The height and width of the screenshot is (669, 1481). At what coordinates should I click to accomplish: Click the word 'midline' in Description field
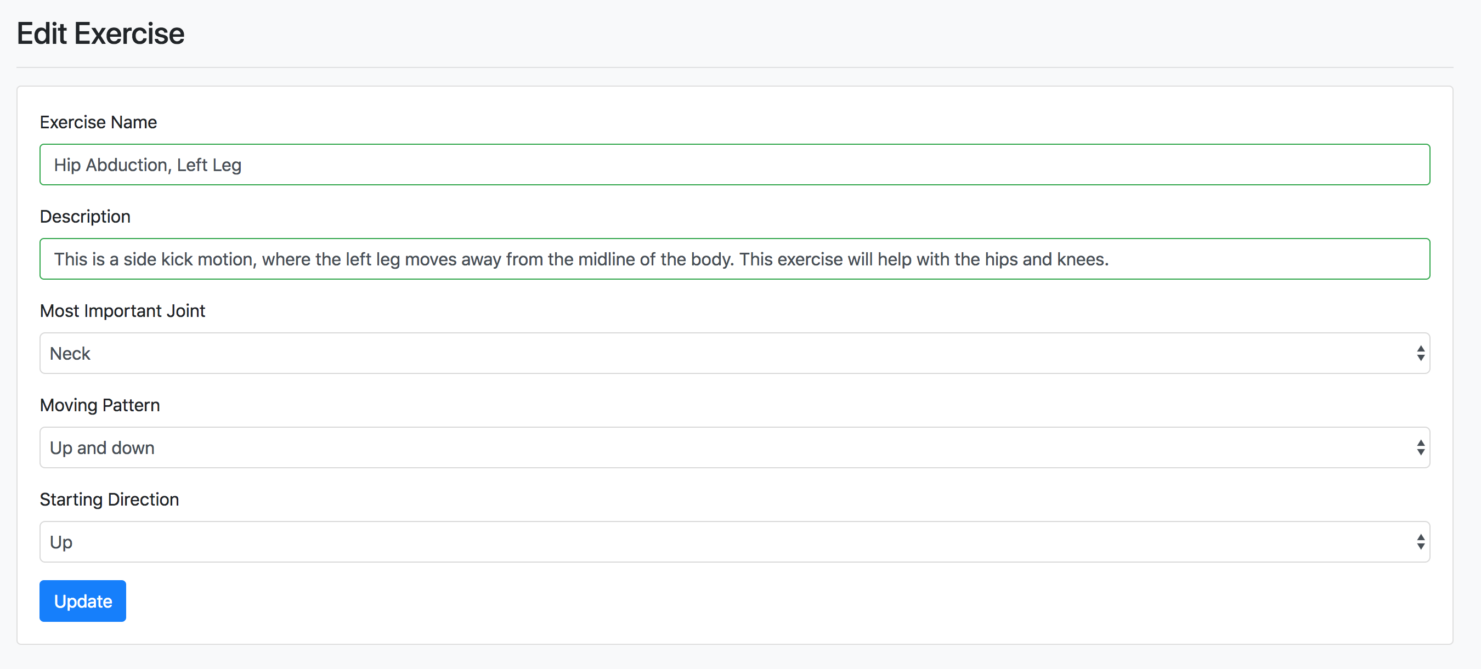coord(606,259)
